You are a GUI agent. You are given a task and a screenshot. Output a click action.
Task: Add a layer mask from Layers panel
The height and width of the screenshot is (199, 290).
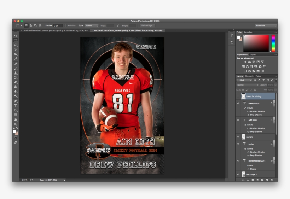[253, 180]
